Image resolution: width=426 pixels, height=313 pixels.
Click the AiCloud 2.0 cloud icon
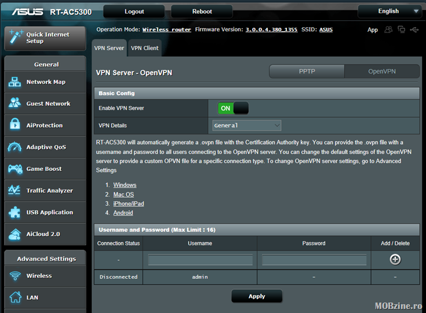point(14,234)
